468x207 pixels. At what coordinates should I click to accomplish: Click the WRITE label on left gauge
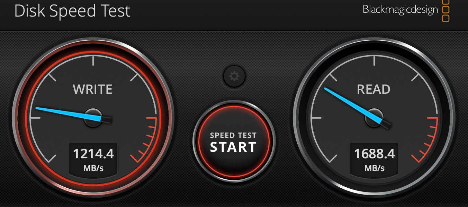[92, 89]
